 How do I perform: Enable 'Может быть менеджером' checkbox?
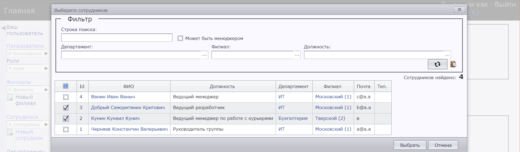pos(180,38)
